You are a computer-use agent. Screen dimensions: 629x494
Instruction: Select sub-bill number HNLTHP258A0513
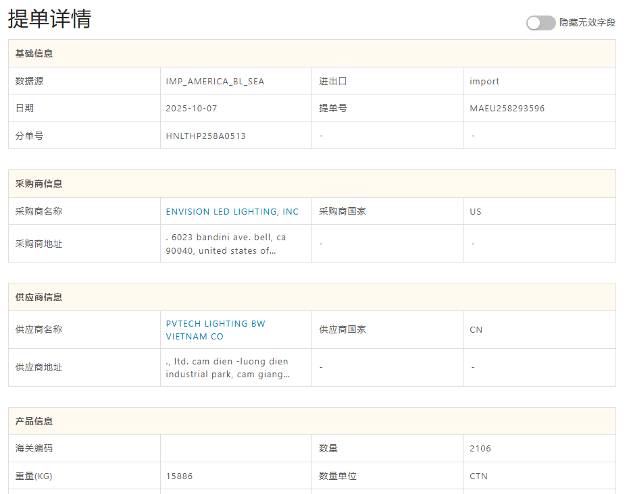click(206, 136)
